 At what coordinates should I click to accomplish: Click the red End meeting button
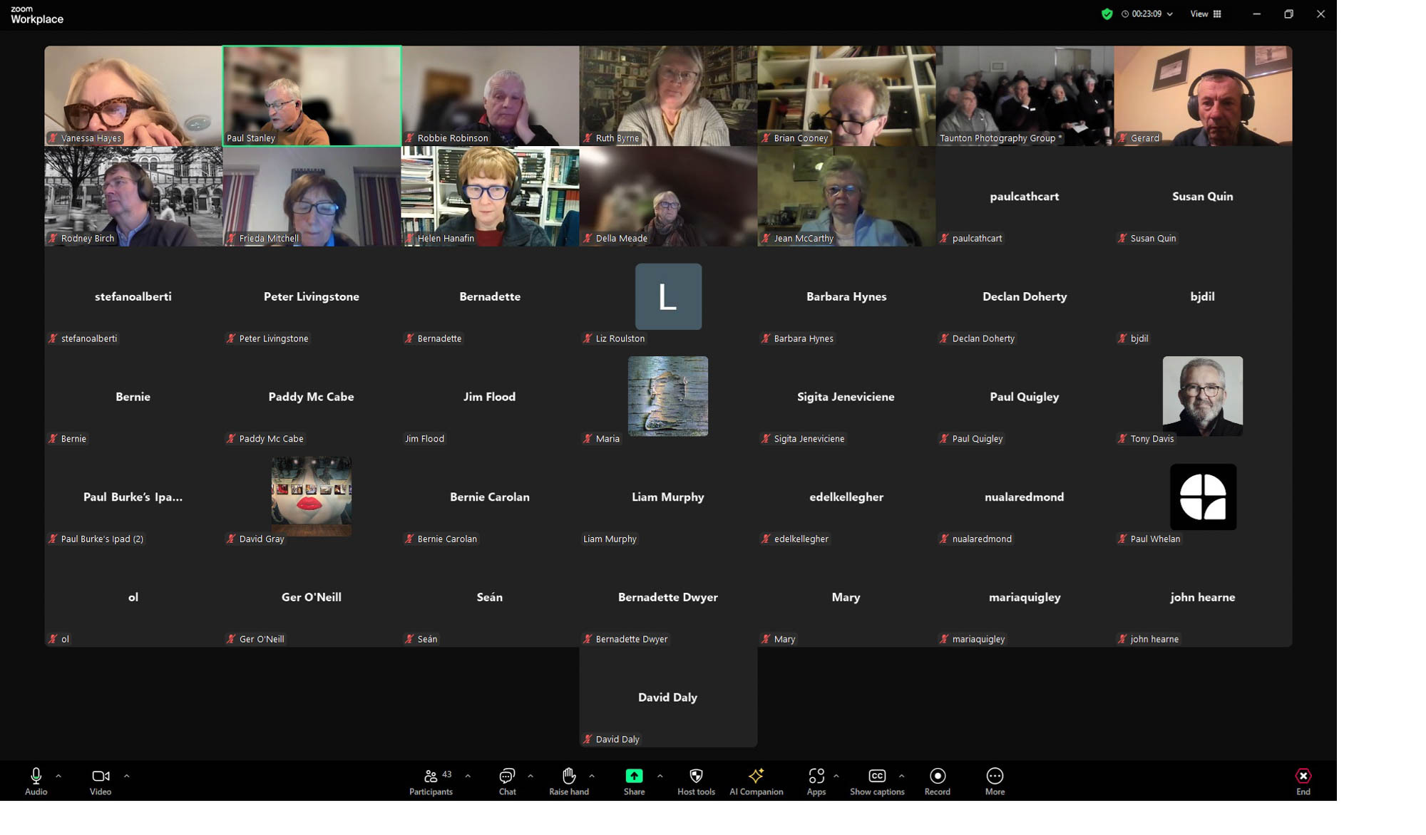[x=1303, y=777]
